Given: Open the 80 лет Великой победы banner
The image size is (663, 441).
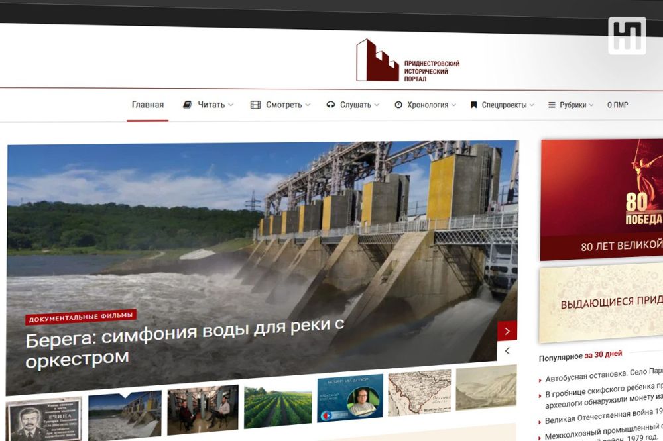Looking at the screenshot, I should tap(601, 200).
